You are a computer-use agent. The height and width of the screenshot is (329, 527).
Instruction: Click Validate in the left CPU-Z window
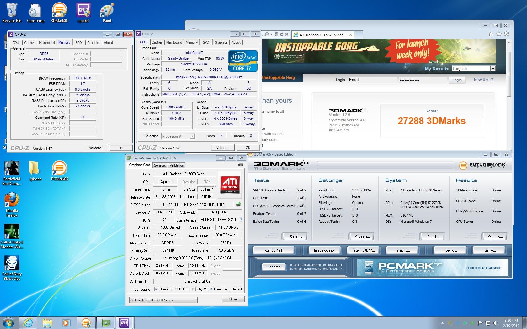coord(95,148)
